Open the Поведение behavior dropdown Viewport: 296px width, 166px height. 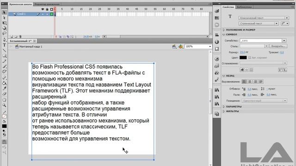(x=264, y=101)
